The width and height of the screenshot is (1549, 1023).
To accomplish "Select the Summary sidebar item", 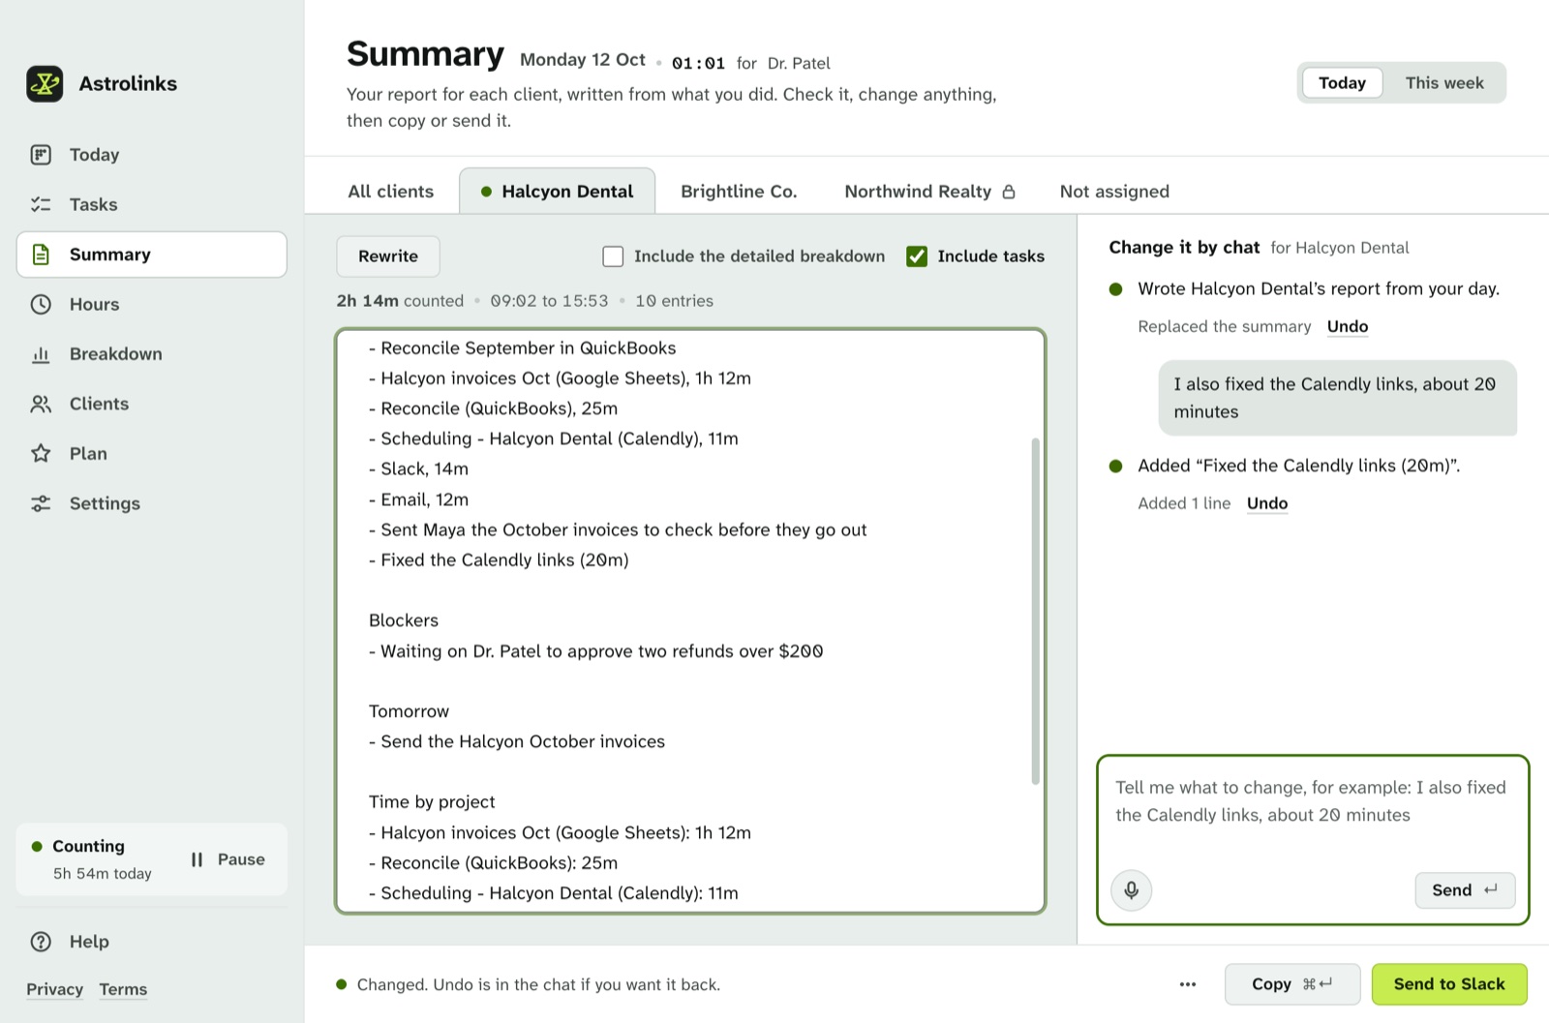I will tap(151, 255).
